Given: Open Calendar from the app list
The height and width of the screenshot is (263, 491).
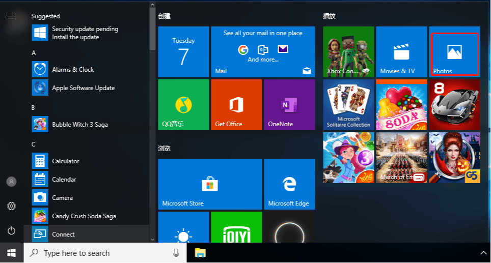Looking at the screenshot, I should 87,180.
